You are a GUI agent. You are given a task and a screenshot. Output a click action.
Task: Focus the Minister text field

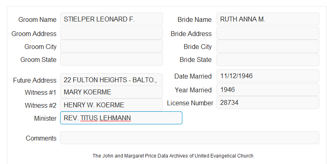click(121, 118)
